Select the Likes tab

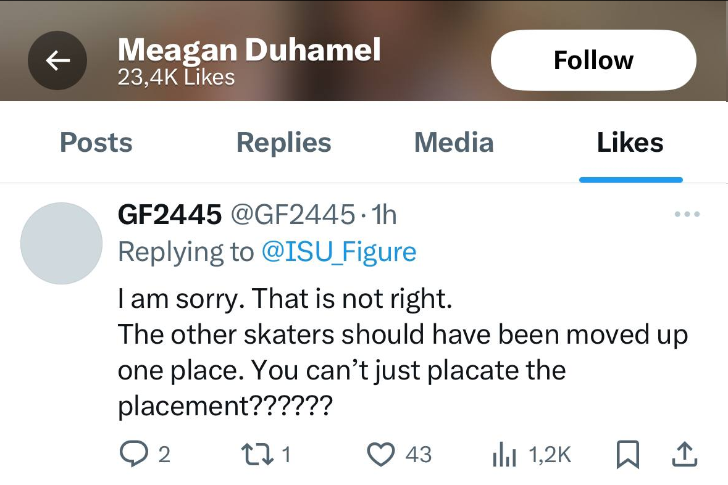point(630,143)
